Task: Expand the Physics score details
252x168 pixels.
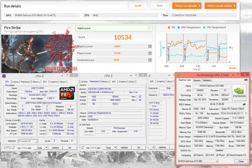Action: tap(150, 53)
